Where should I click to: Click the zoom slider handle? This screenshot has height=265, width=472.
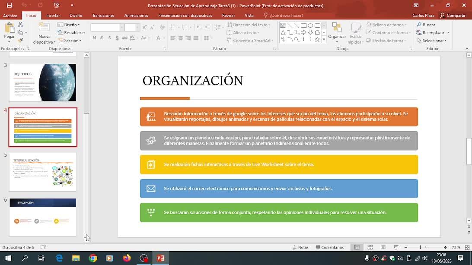click(420, 247)
